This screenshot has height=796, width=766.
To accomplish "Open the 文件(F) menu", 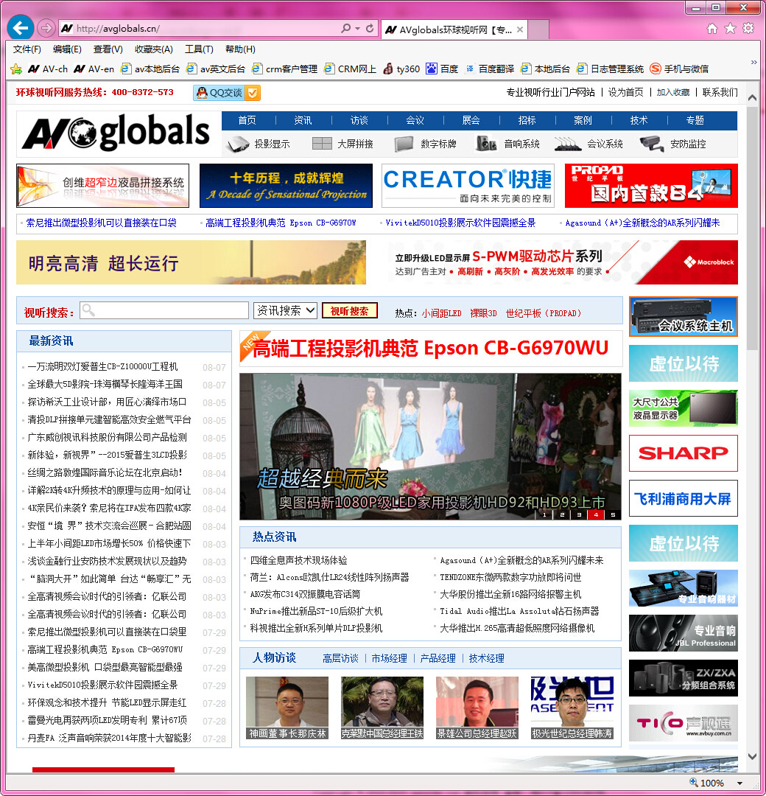I will click(x=27, y=49).
